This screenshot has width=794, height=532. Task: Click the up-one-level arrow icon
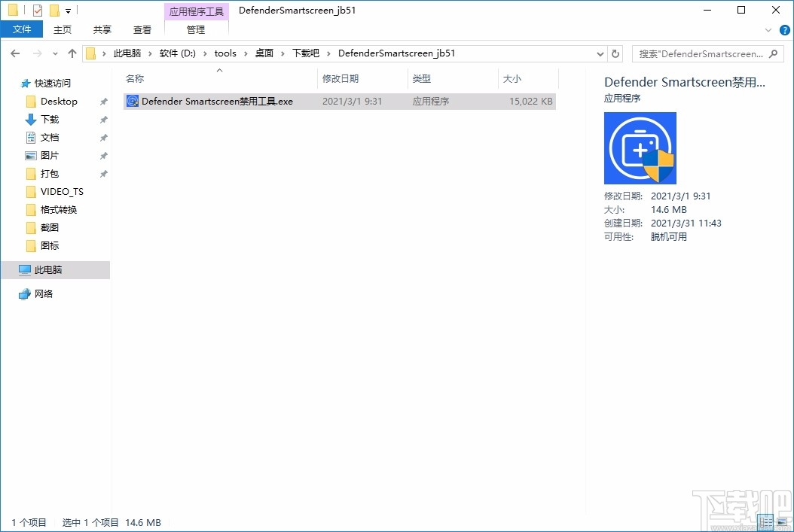72,53
